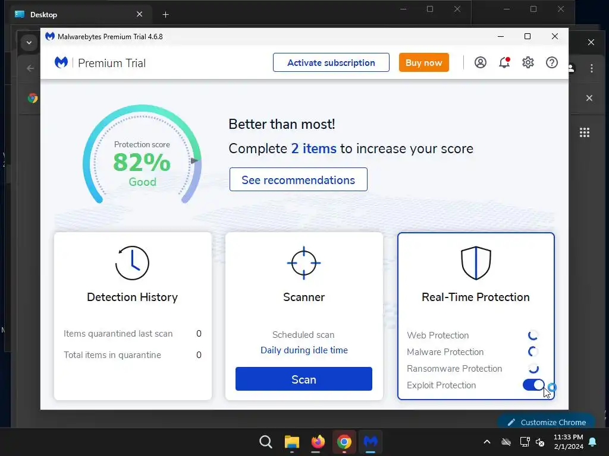Open the Scanner card title

(x=304, y=297)
